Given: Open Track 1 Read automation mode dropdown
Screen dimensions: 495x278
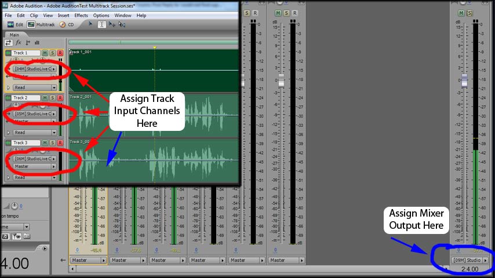Looking at the screenshot, I should (x=35, y=87).
